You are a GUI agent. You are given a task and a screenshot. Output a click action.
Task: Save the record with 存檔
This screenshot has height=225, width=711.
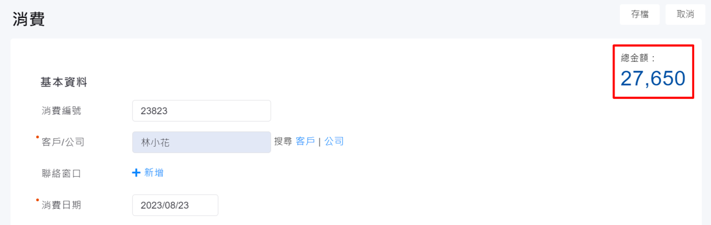[639, 14]
